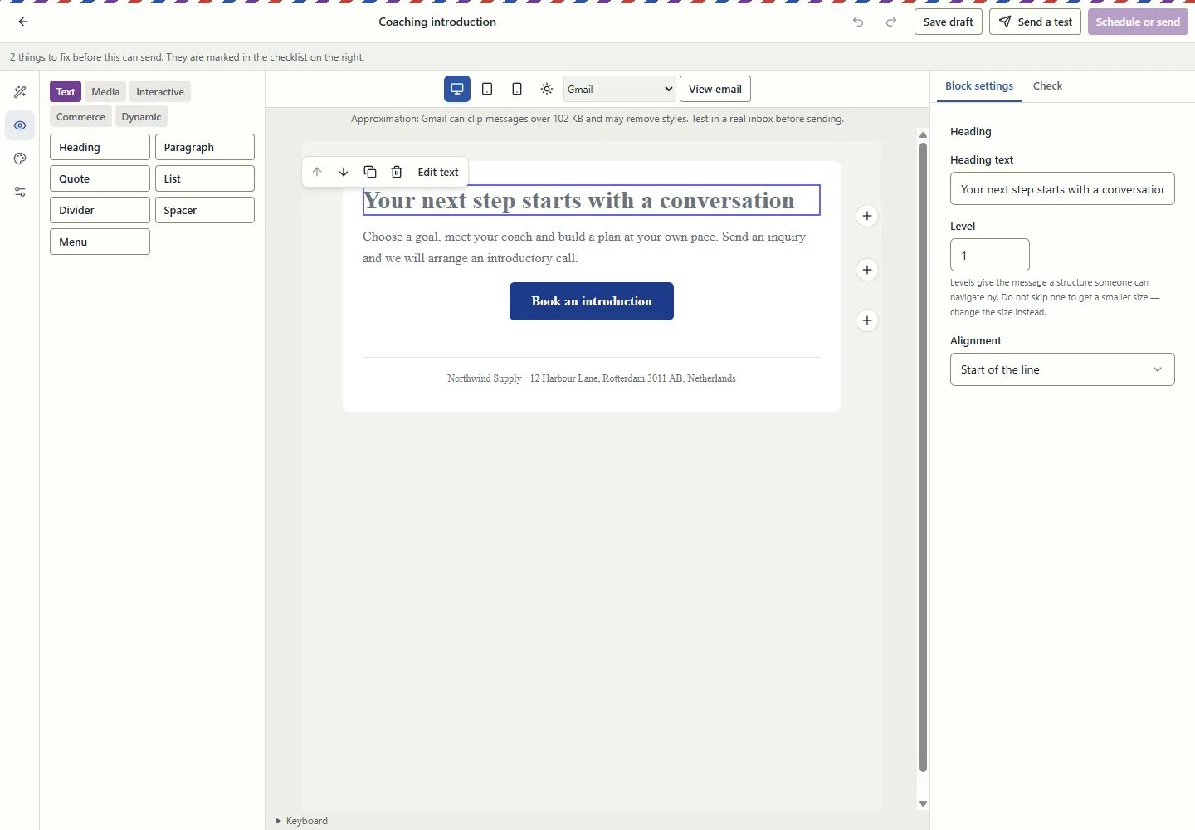Image resolution: width=1195 pixels, height=830 pixels.
Task: Insert a Quote block
Action: (x=100, y=178)
